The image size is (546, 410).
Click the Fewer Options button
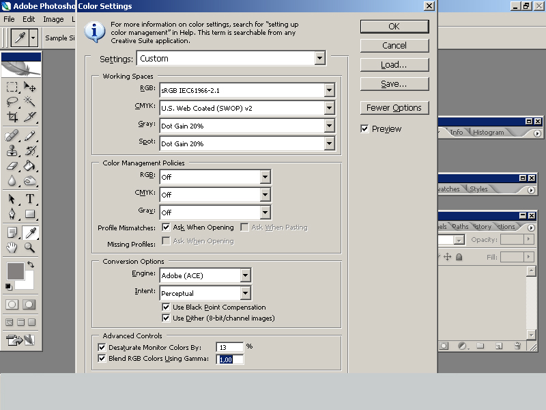click(x=394, y=108)
